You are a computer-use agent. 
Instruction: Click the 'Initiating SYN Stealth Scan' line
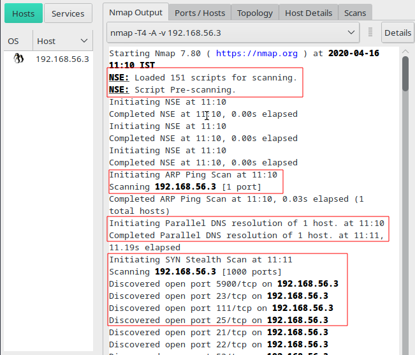point(201,260)
